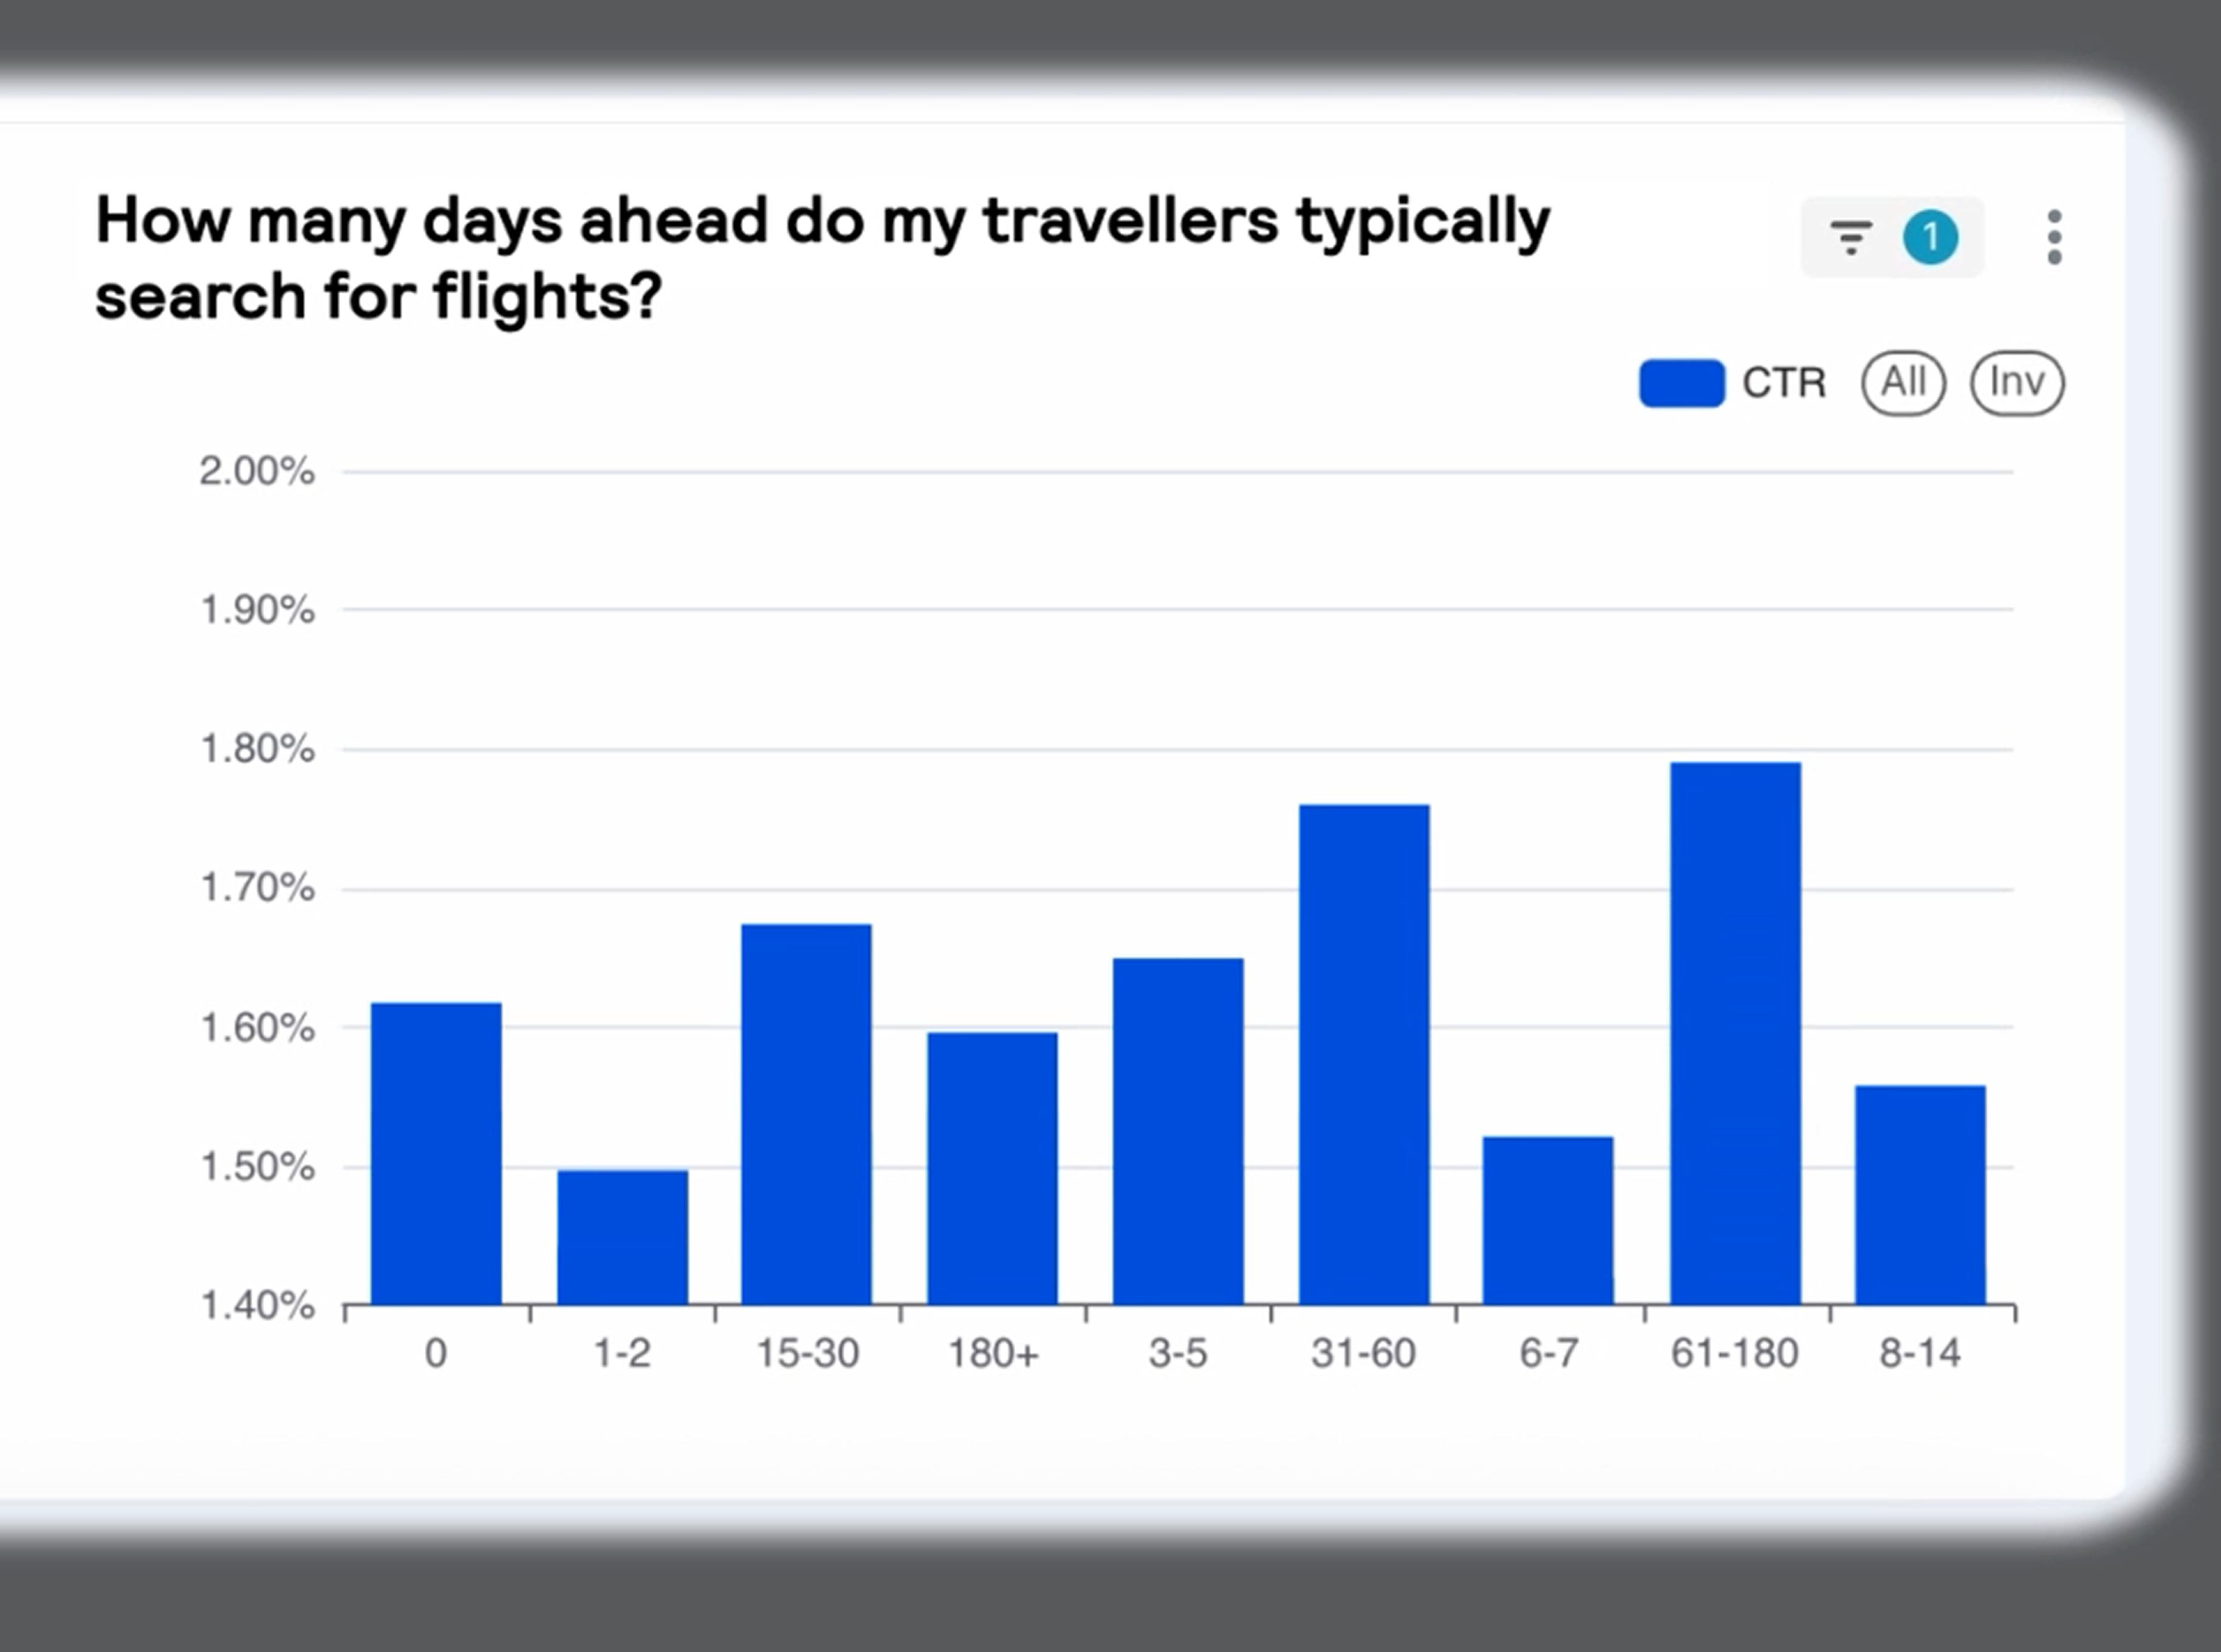This screenshot has width=2221, height=1652.
Task: Toggle the CTR legend series
Action: 1783,383
